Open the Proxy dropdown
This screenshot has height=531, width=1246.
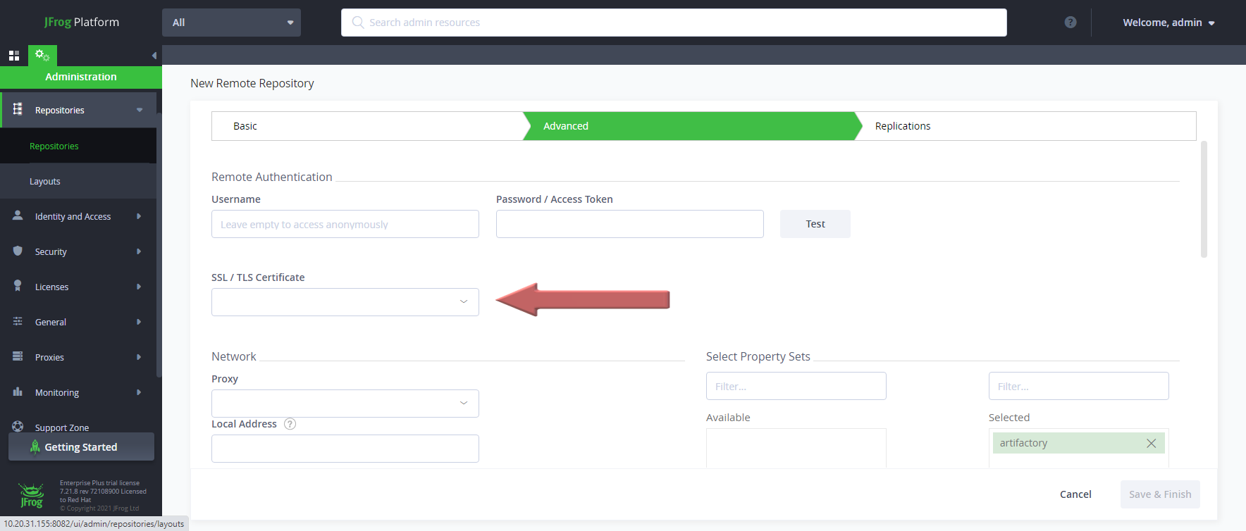pyautogui.click(x=345, y=404)
